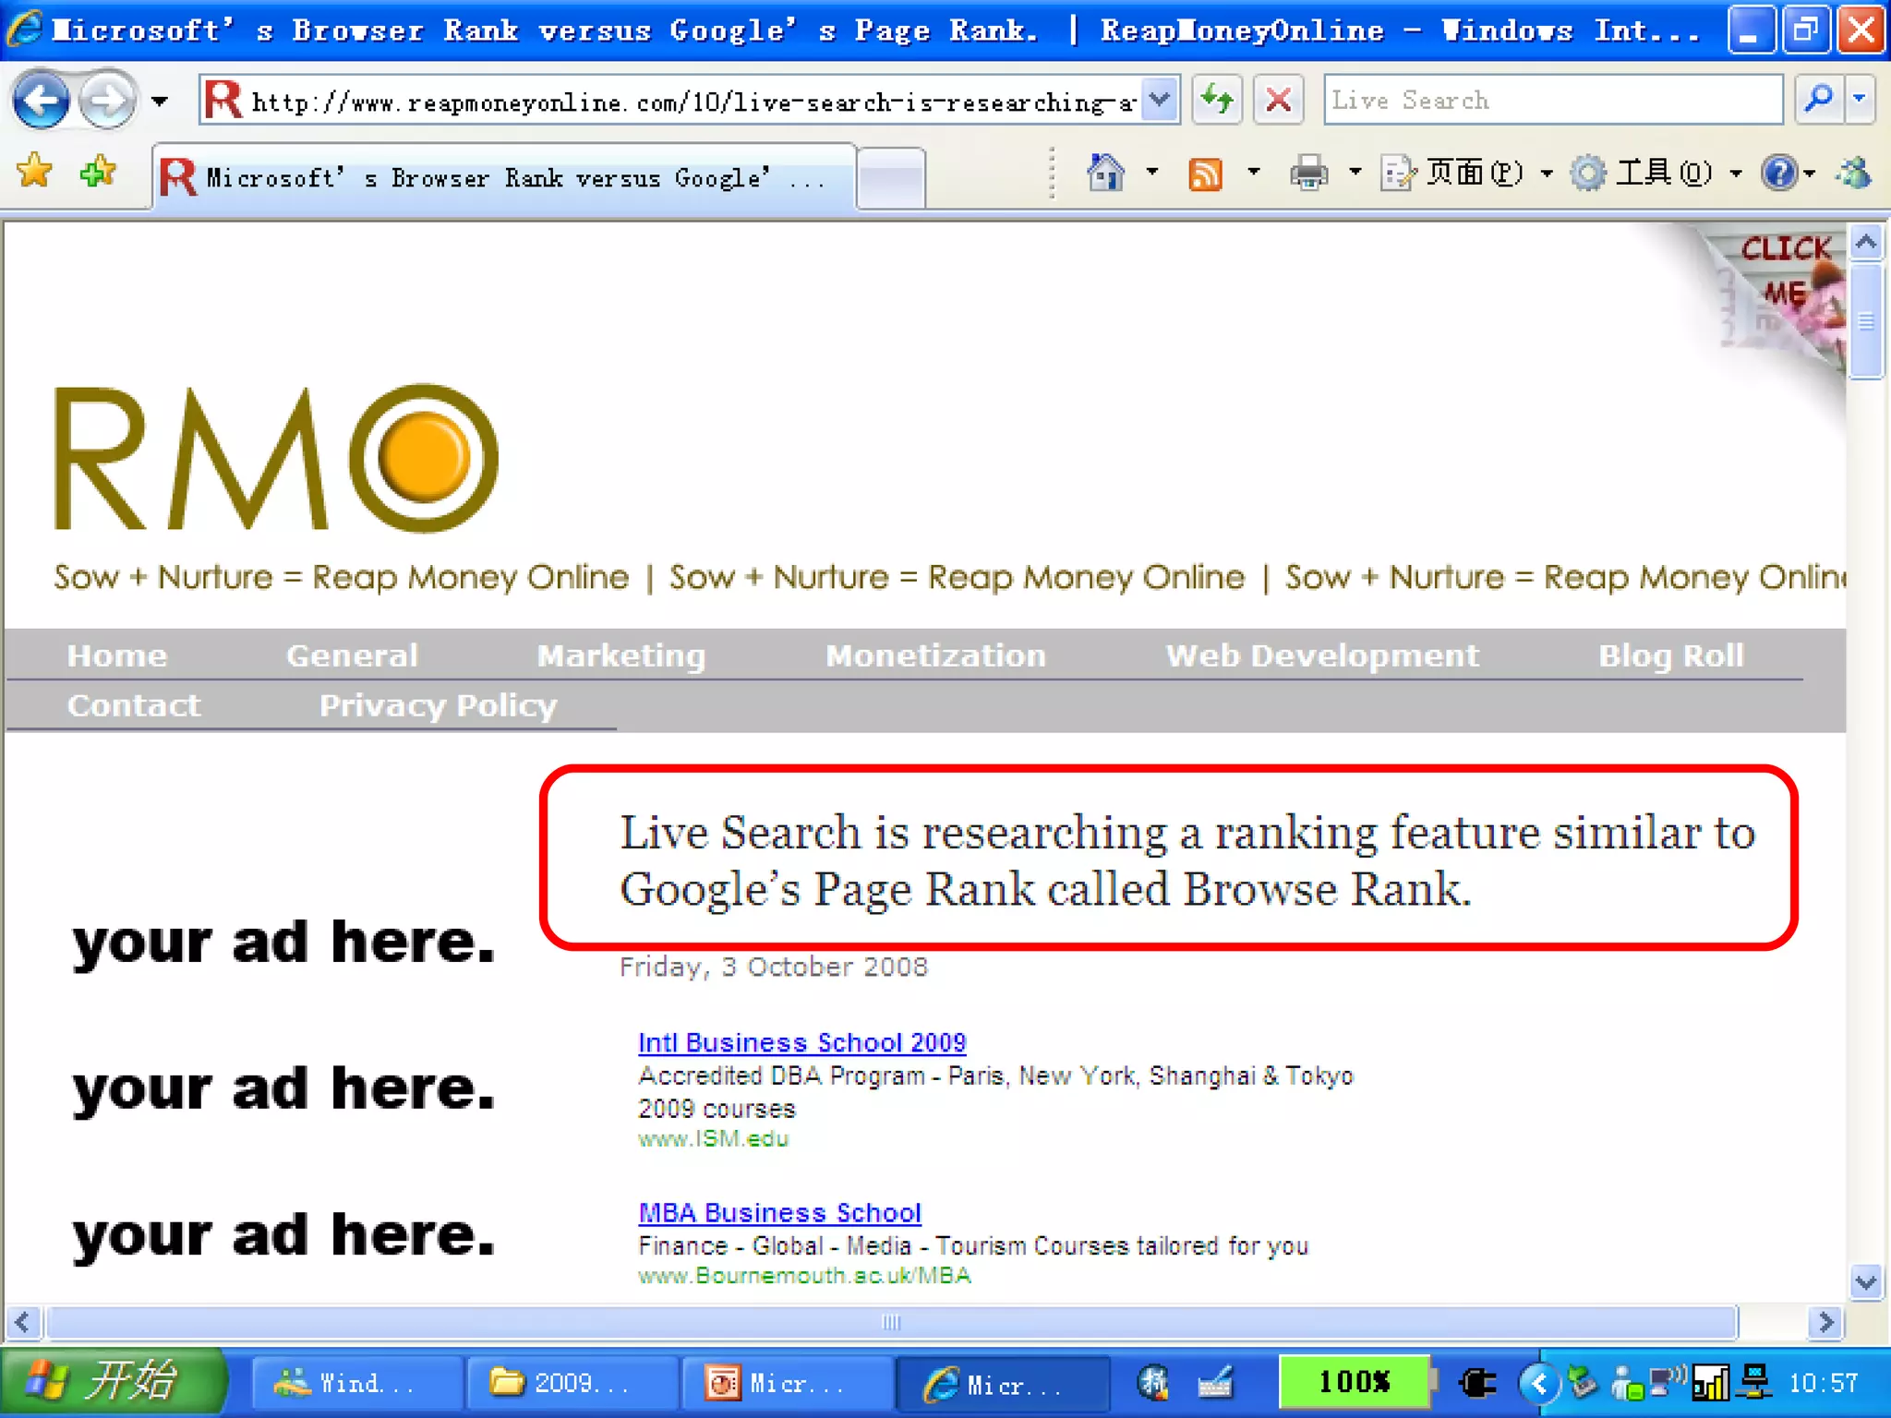Open the Intl Business School 2009 link

click(801, 1042)
